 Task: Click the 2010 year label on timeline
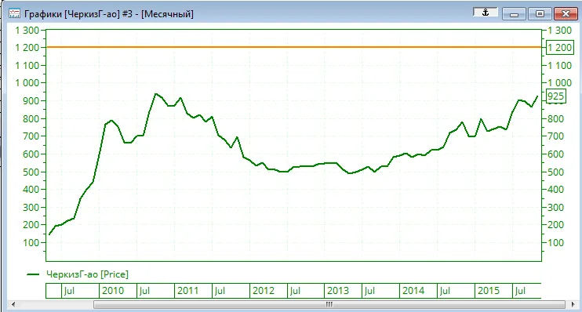click(113, 291)
